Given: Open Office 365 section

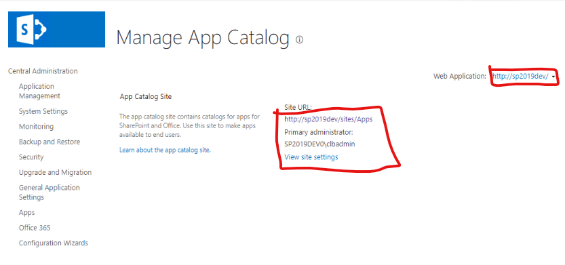Looking at the screenshot, I should pyautogui.click(x=35, y=228).
